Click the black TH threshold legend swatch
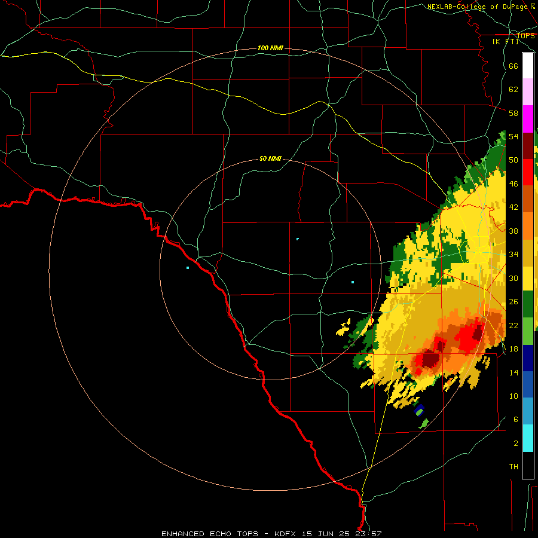The image size is (538, 538). click(x=528, y=464)
